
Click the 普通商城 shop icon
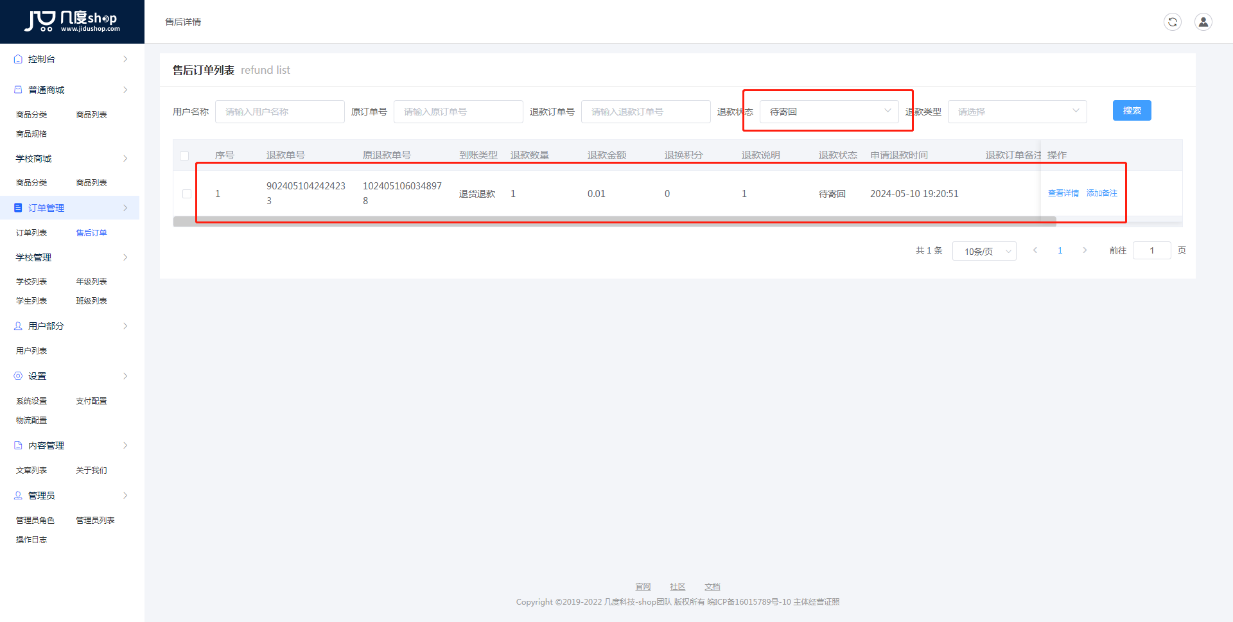[18, 90]
